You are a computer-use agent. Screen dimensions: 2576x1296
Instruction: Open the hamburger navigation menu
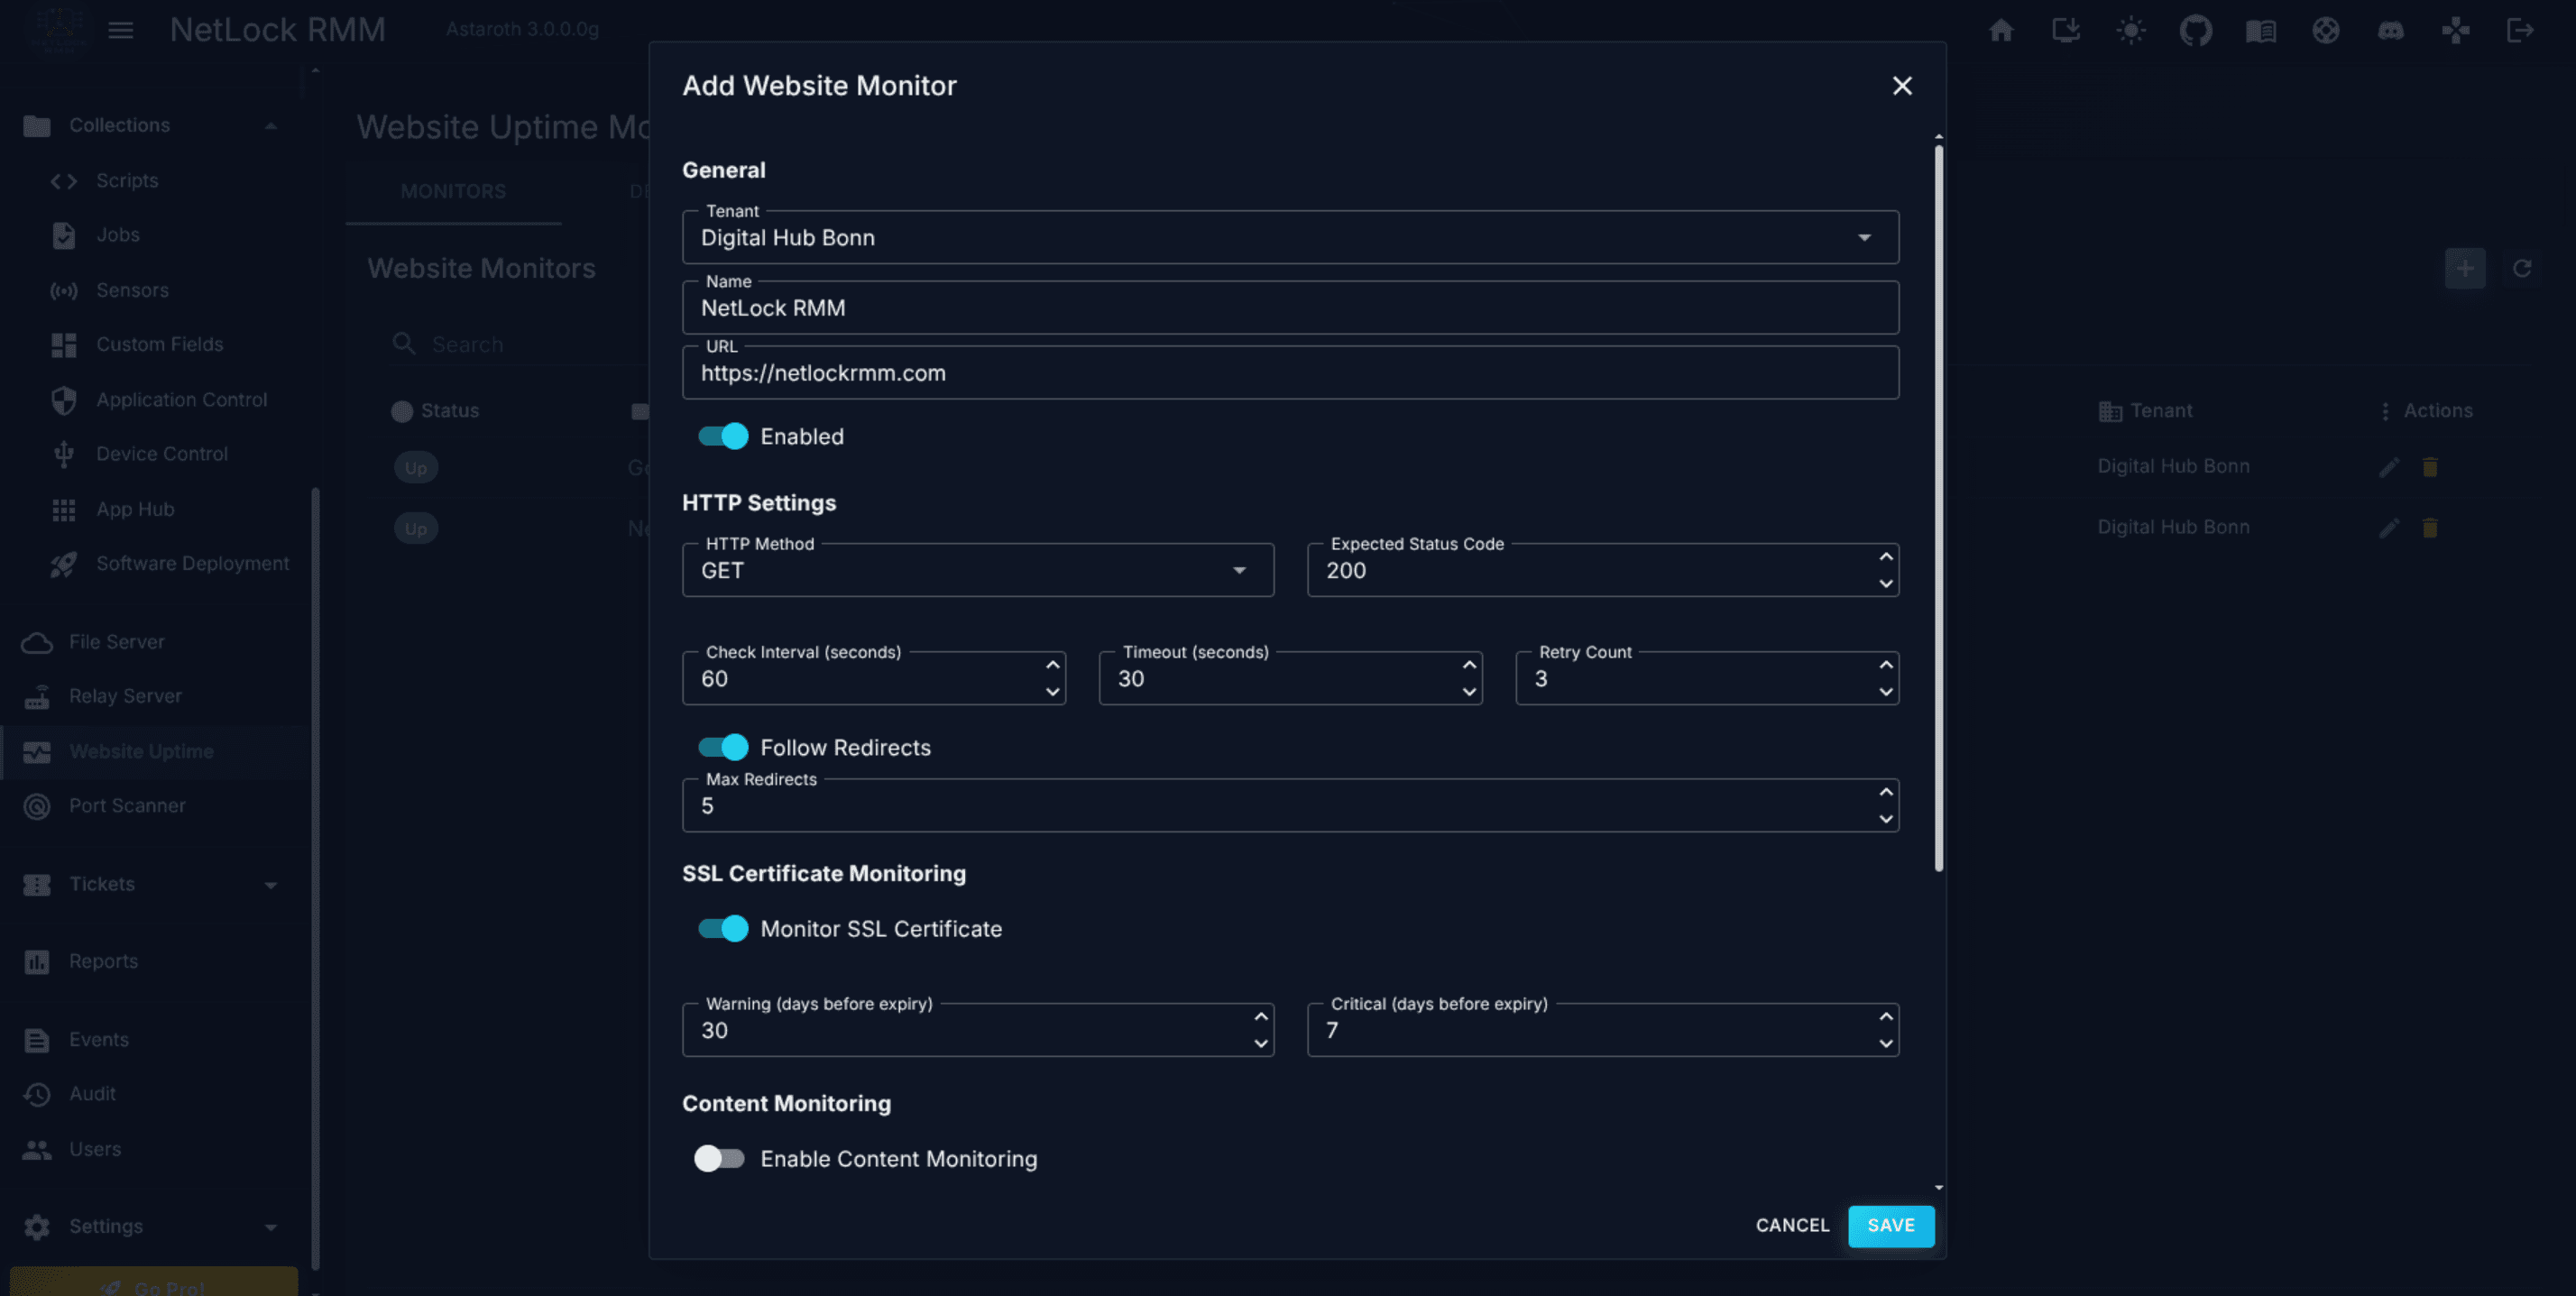(x=121, y=30)
